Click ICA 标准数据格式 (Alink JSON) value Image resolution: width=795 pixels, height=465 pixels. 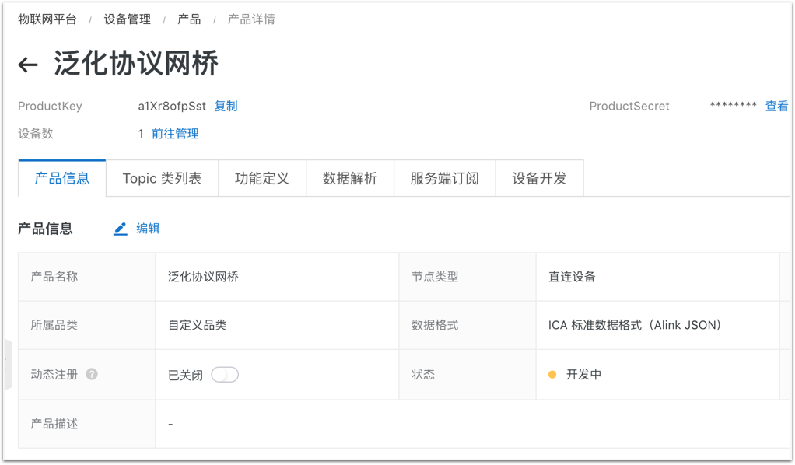click(635, 325)
